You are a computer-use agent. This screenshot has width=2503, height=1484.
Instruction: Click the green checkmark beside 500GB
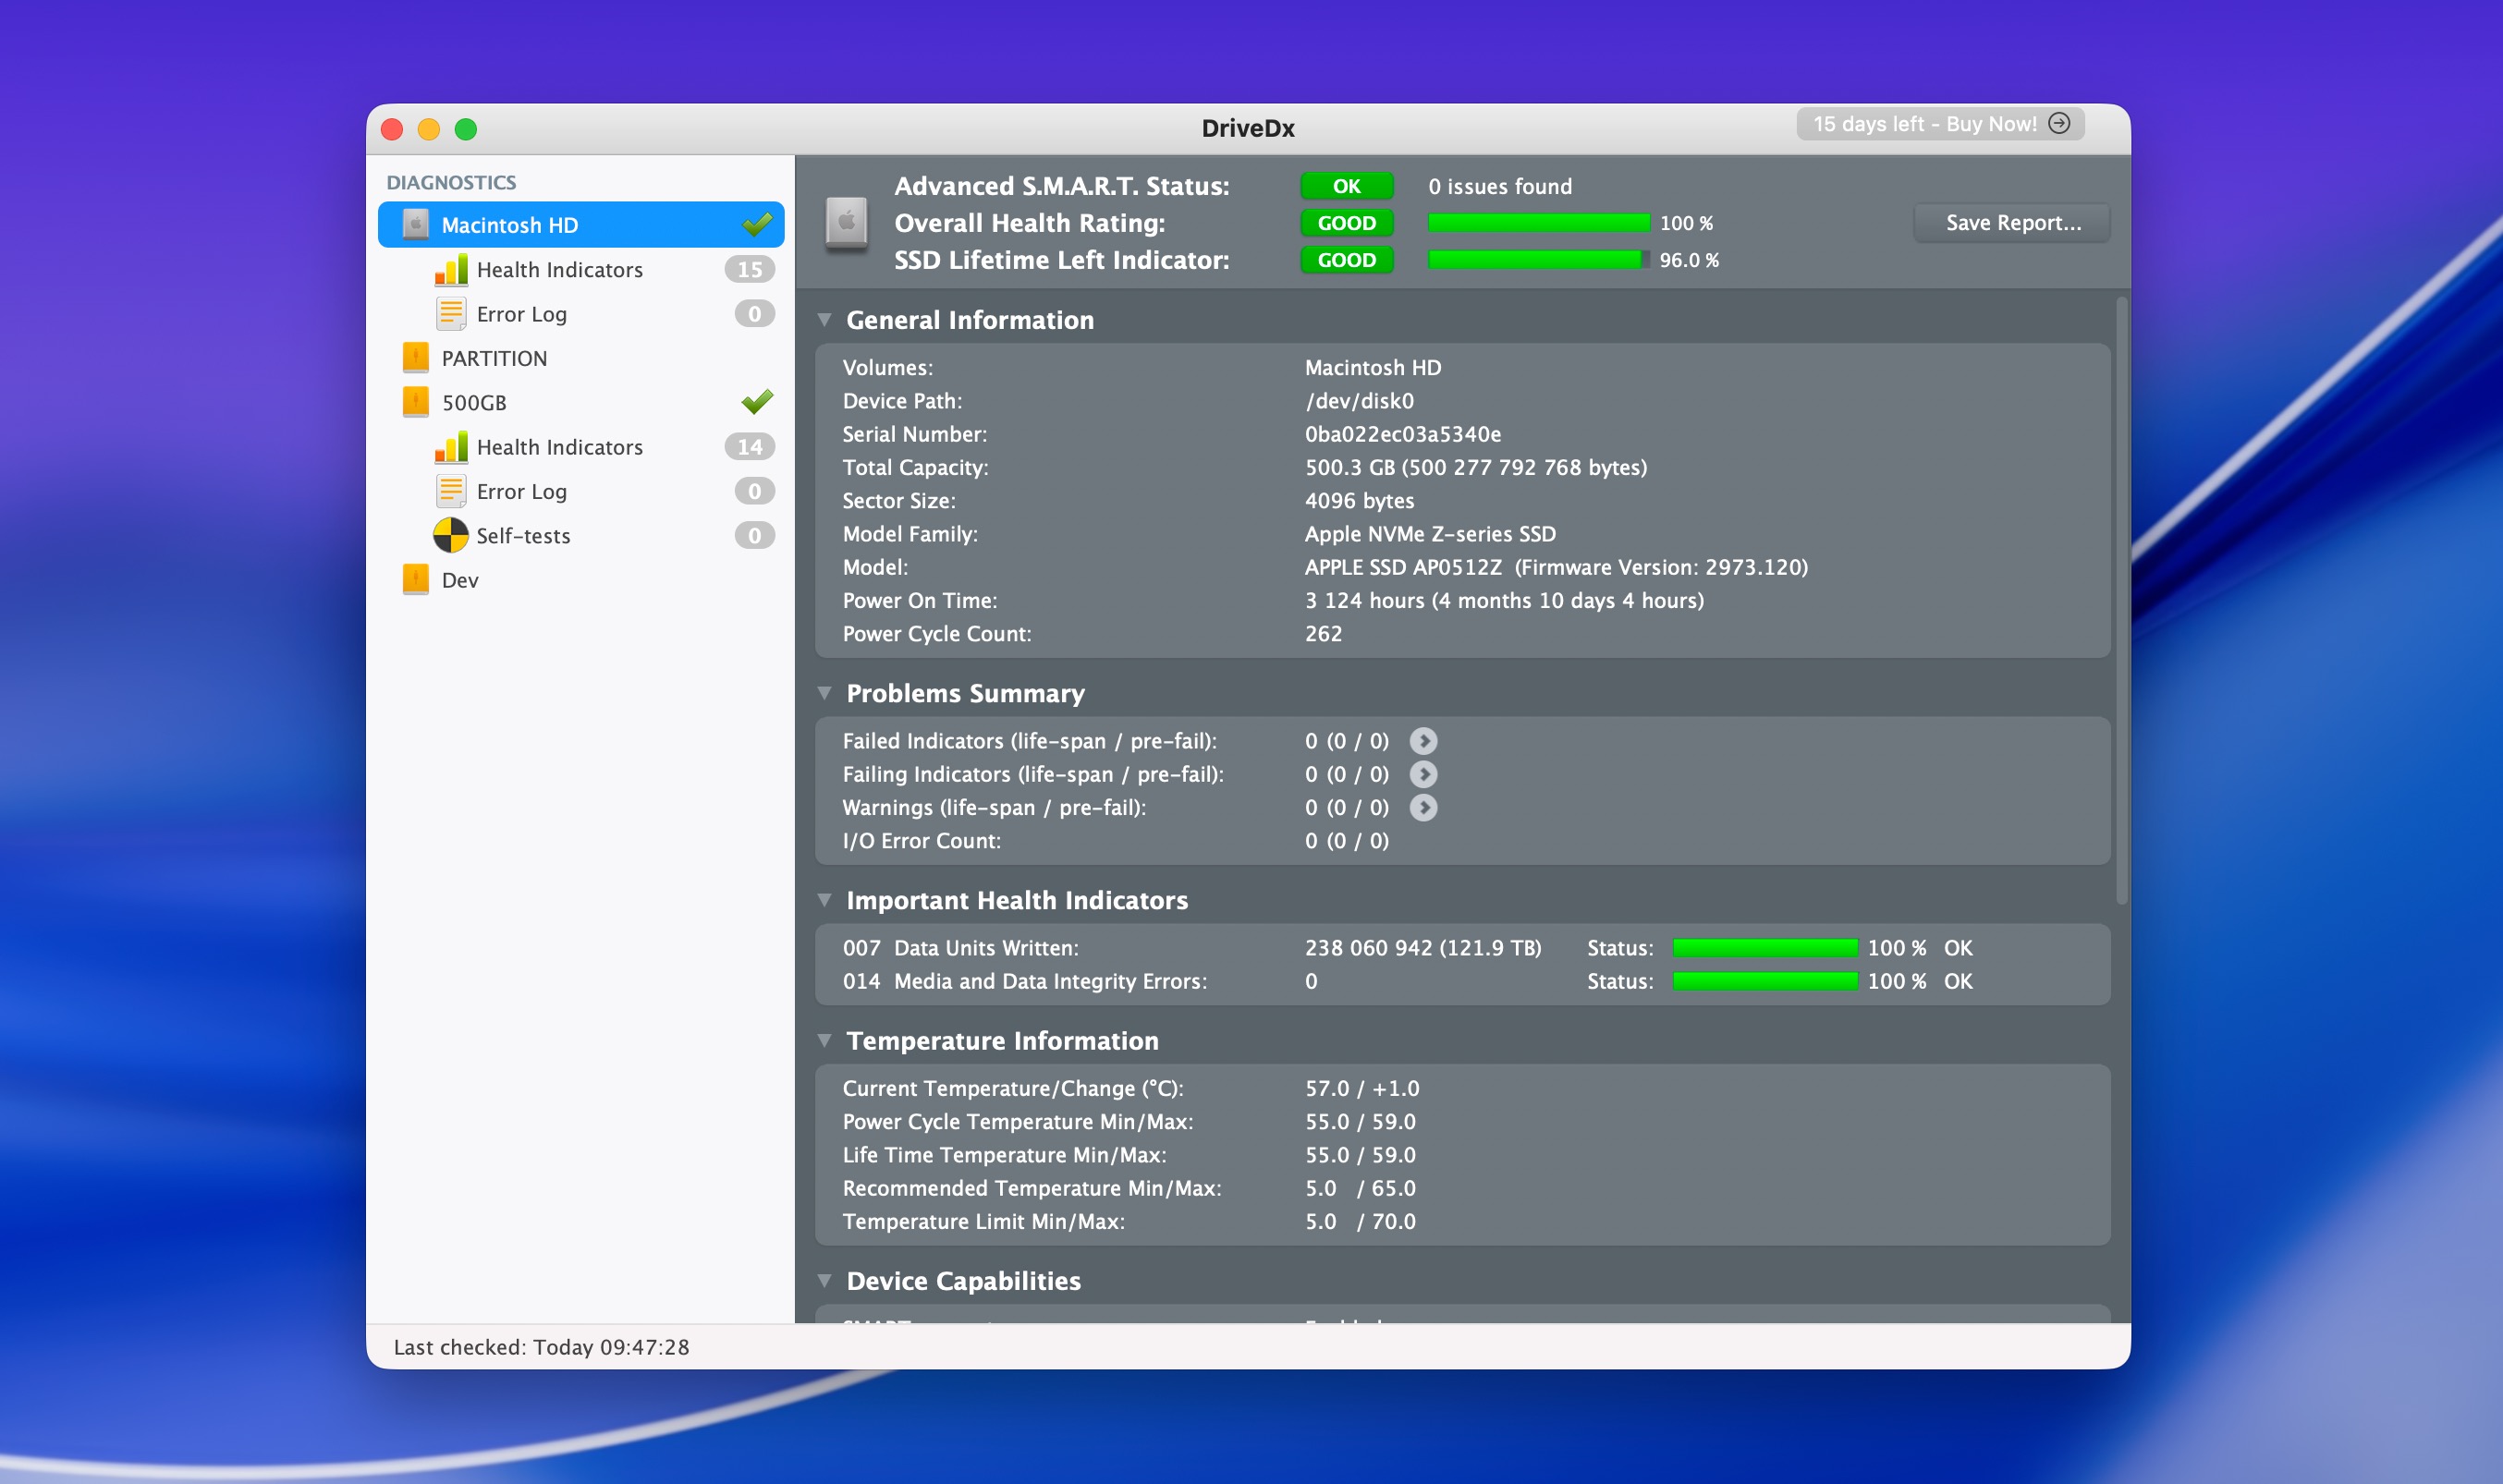coord(757,402)
